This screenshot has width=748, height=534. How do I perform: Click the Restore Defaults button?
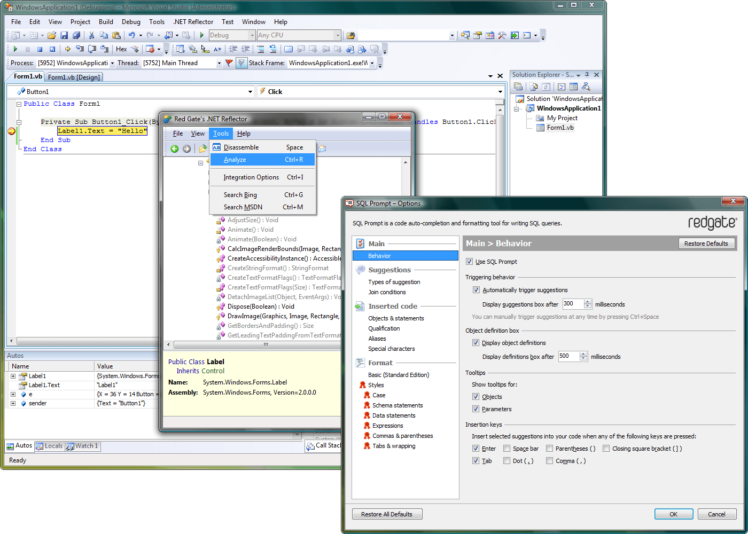tap(706, 244)
